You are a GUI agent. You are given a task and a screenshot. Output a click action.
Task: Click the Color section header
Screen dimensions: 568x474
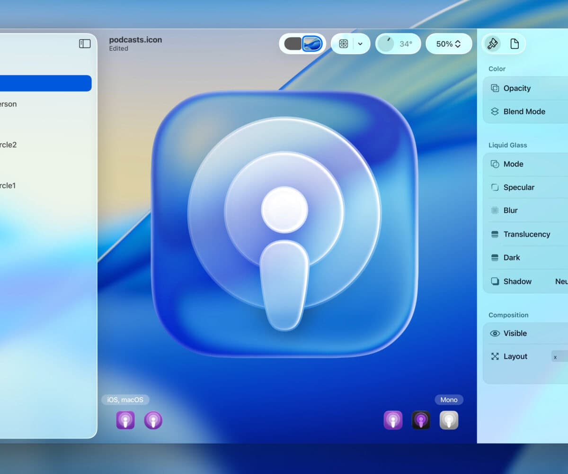497,69
